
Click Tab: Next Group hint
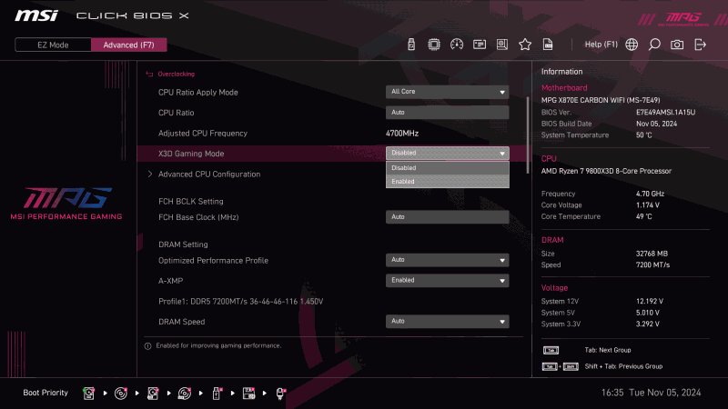click(607, 350)
